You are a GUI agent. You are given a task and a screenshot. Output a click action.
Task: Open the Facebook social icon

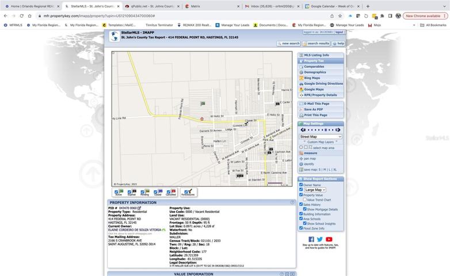click(x=311, y=239)
